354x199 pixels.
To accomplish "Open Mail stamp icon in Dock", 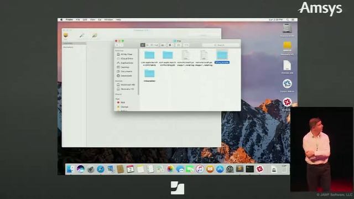I will [111, 169].
